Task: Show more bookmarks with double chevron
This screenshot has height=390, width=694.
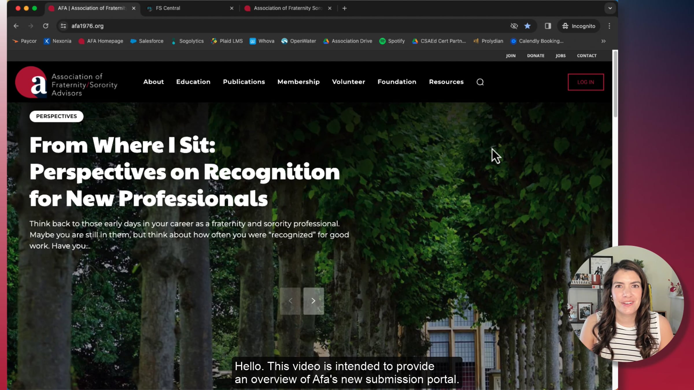Action: click(x=603, y=41)
